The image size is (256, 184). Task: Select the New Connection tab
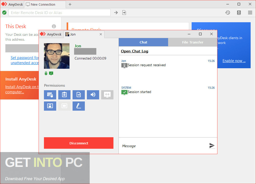tap(42, 4)
